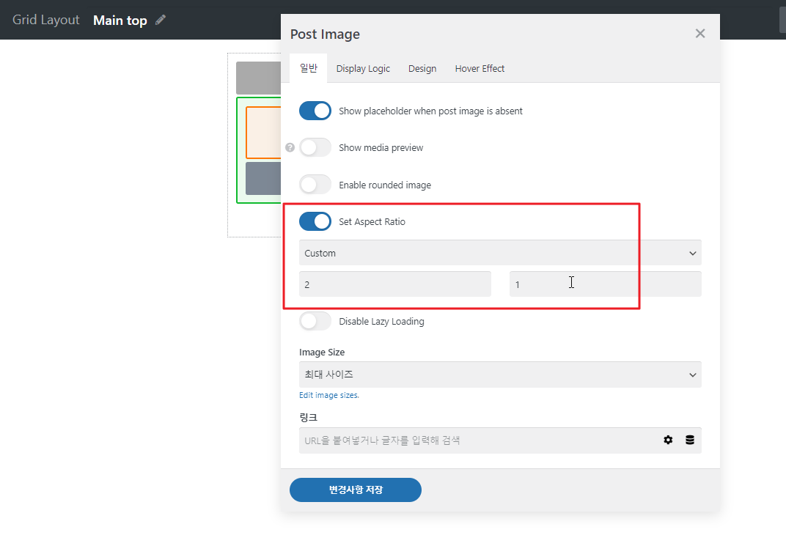Toggle Show placeholder when post image is absent
This screenshot has width=786, height=546.
tap(315, 111)
